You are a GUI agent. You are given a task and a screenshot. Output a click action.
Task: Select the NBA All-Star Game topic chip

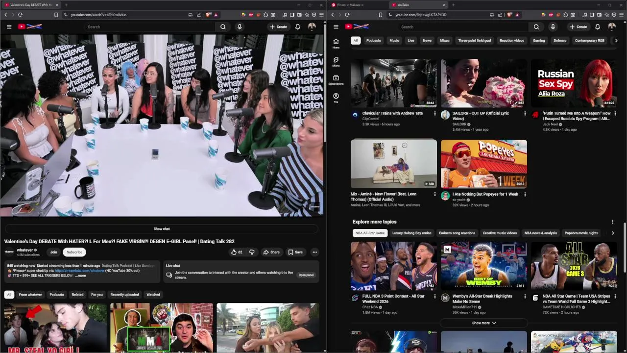pyautogui.click(x=370, y=233)
